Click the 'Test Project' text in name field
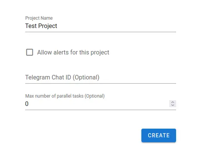 pyautogui.click(x=41, y=26)
